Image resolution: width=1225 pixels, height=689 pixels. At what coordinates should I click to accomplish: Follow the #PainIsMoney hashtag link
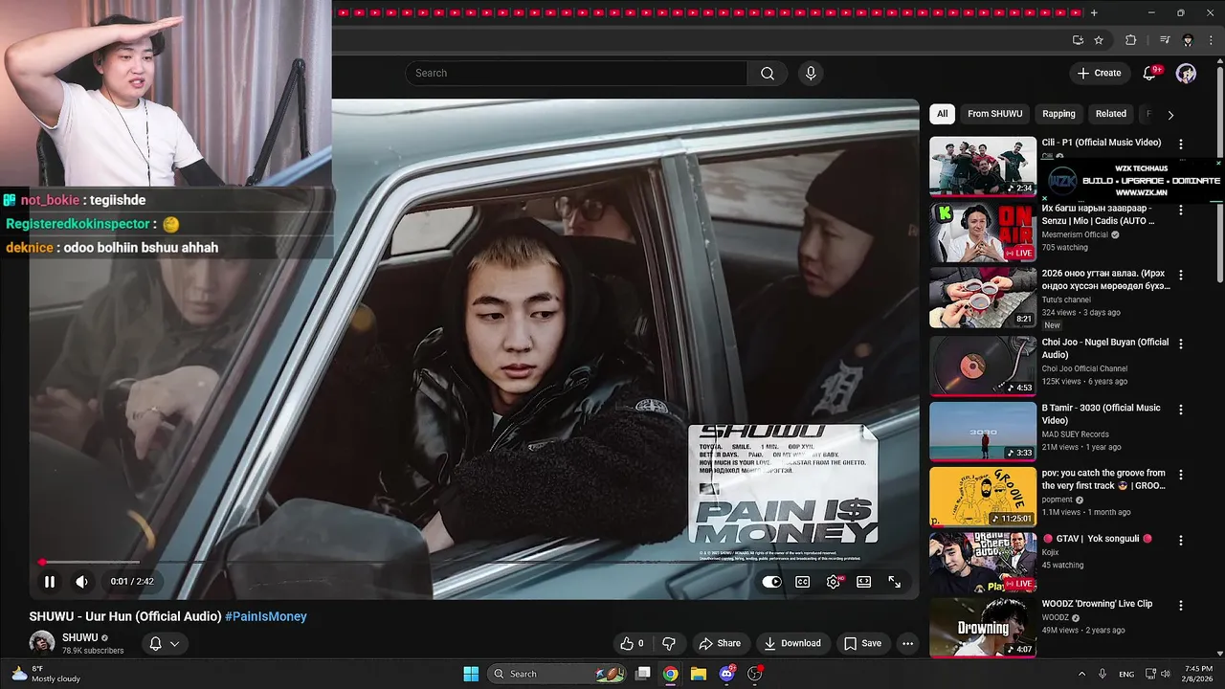click(266, 616)
